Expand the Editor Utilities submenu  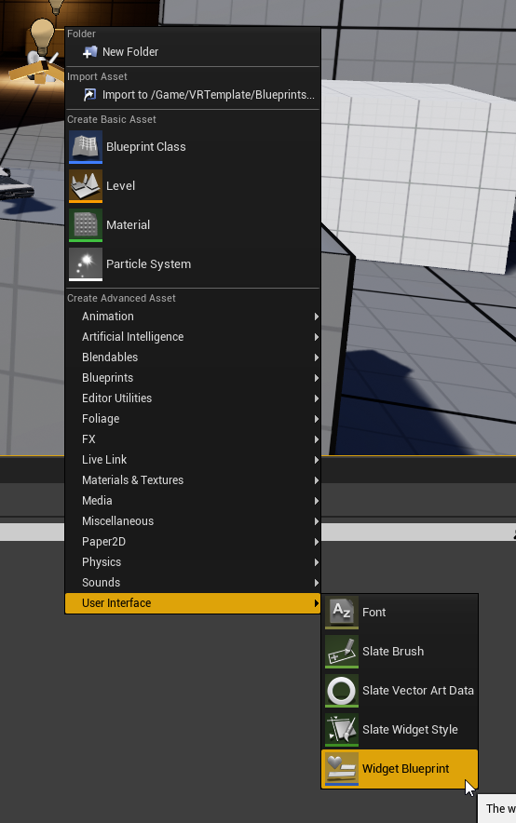point(193,398)
